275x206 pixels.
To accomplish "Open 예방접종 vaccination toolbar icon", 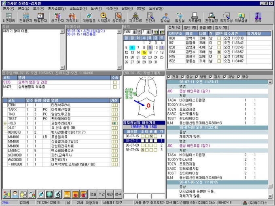I will coord(89,17).
